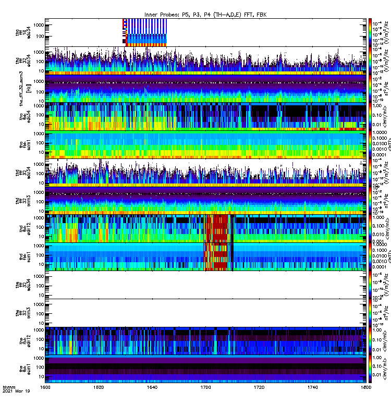Click inside the empty the fff 32 scm3 plot
This screenshot has height=417, width=391.
[205, 313]
